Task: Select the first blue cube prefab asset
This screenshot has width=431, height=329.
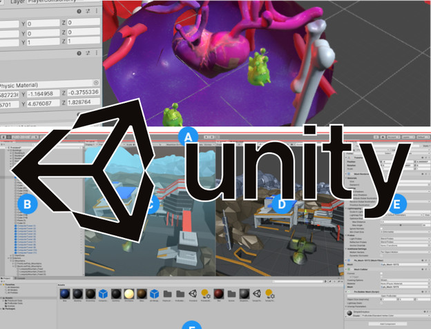Action: (103, 292)
